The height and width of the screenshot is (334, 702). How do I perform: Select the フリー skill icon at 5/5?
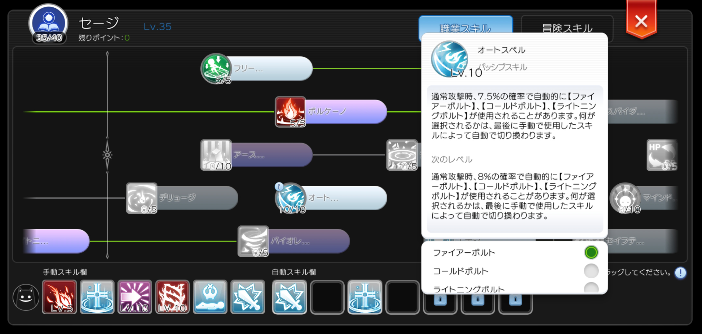point(216,68)
